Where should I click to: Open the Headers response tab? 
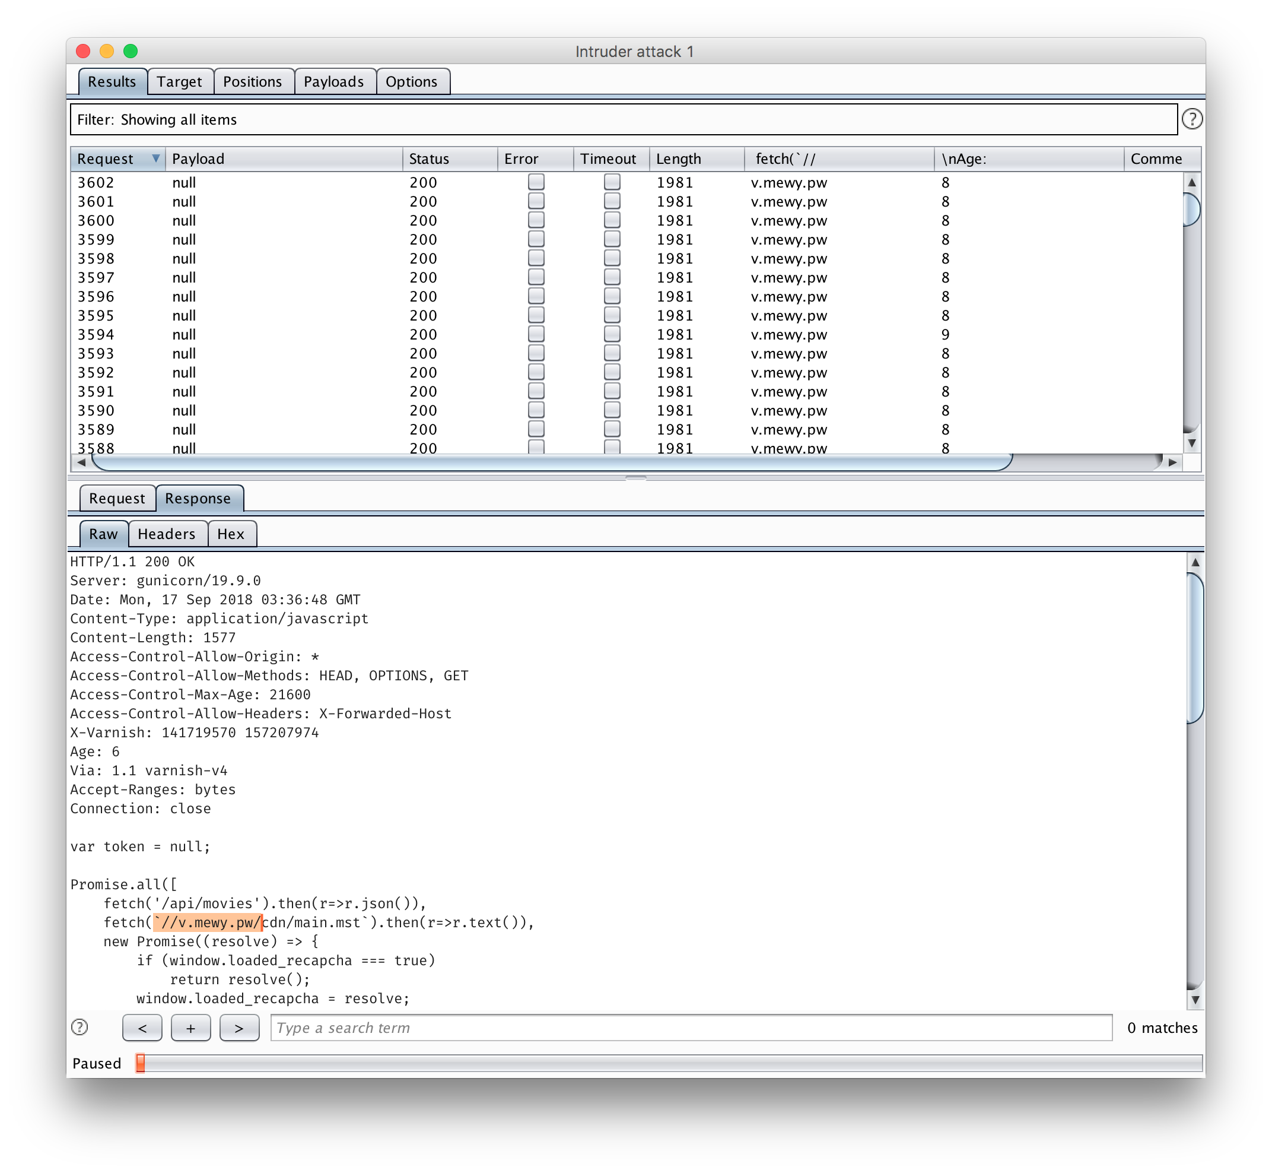point(166,534)
